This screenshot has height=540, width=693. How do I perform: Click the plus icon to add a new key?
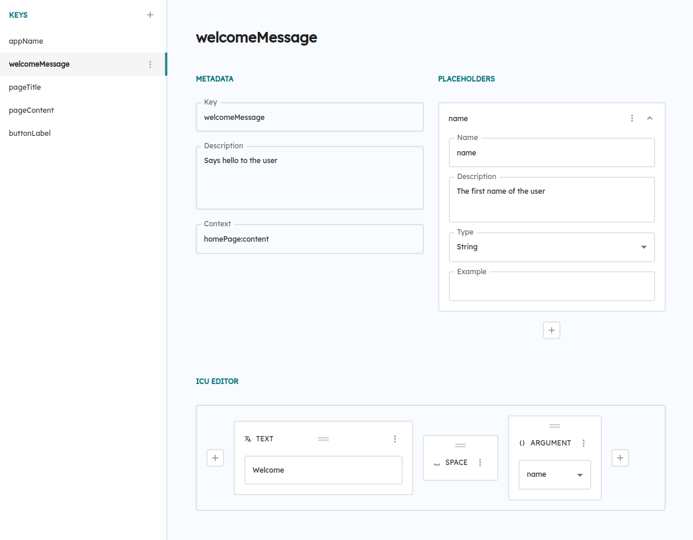click(150, 15)
